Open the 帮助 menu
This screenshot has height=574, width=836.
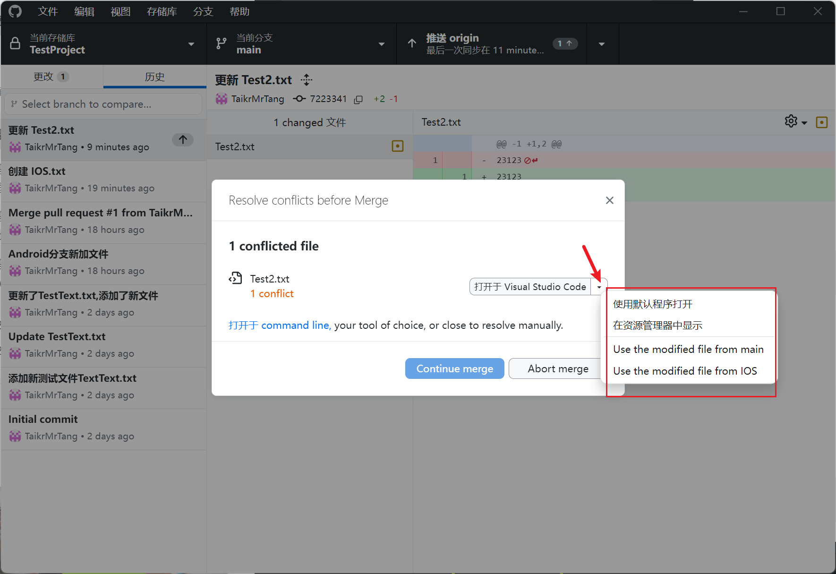tap(239, 11)
